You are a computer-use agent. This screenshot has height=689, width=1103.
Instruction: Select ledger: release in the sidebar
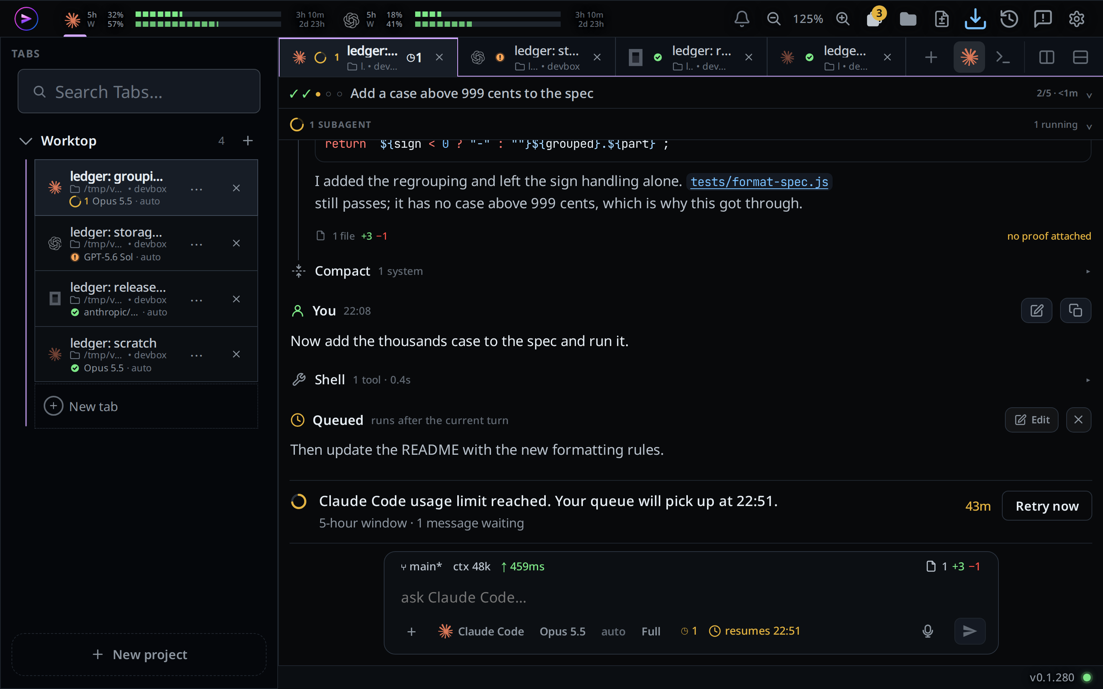[146, 299]
